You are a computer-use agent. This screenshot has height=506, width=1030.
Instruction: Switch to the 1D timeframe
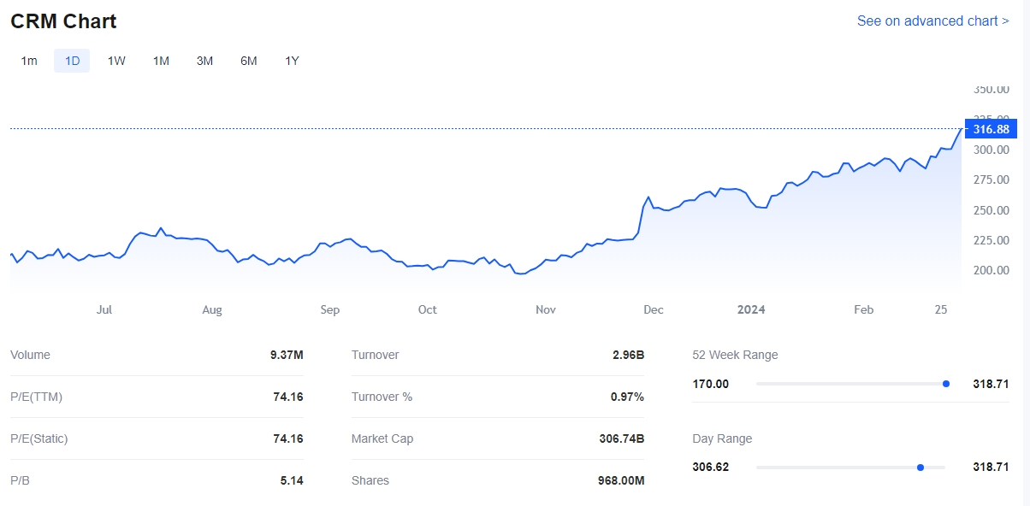pyautogui.click(x=72, y=61)
